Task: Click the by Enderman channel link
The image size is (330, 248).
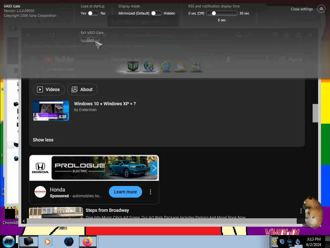Action: coord(85,110)
